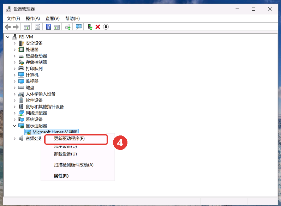Click the 网络适配器 network icon
This screenshot has height=206, width=281.
coord(21,113)
